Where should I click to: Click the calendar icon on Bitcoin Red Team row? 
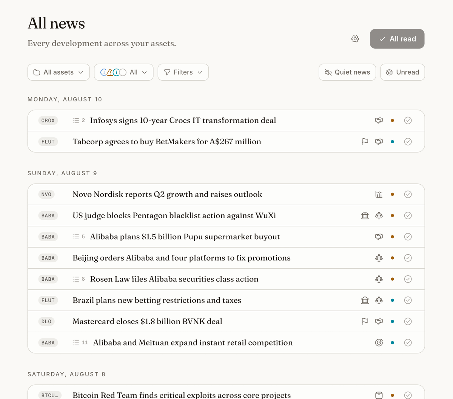[379, 395]
